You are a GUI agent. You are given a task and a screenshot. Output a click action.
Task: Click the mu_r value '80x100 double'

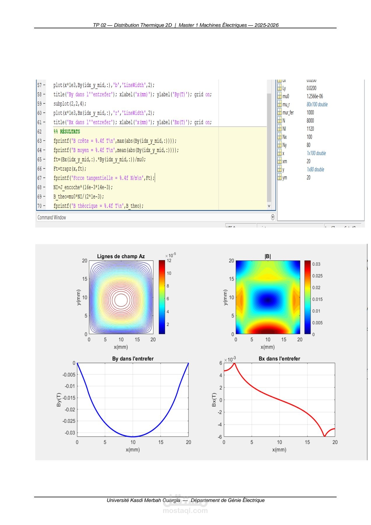point(317,104)
